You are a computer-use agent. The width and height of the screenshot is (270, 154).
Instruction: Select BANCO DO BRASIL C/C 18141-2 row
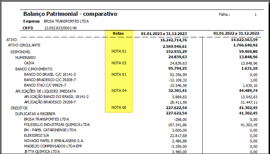50,75
